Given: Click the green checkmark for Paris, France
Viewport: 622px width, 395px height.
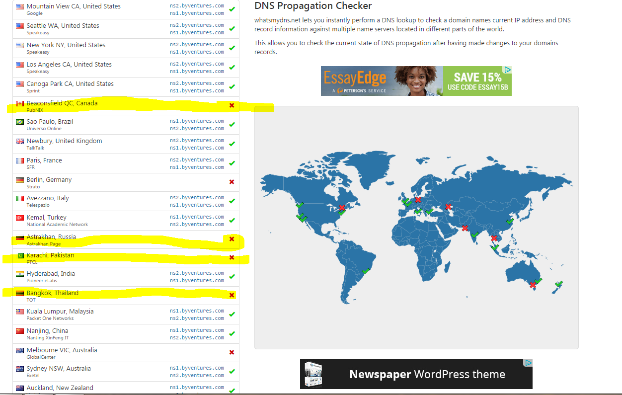Looking at the screenshot, I should point(232,163).
